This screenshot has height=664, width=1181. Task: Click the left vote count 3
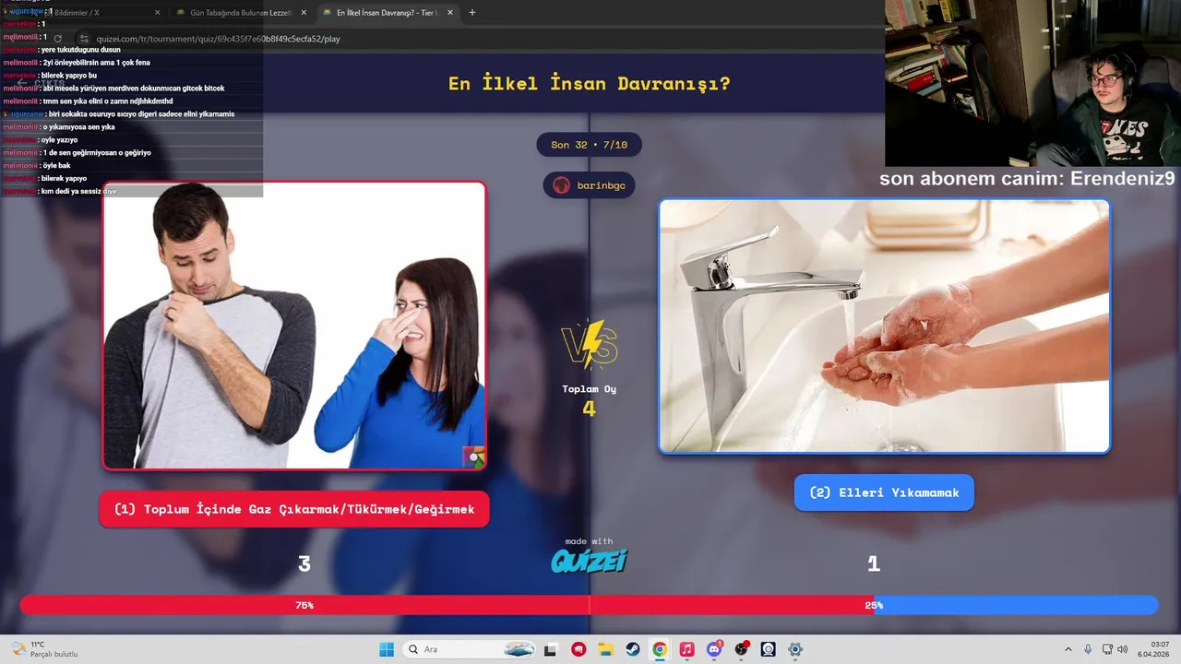pyautogui.click(x=304, y=564)
